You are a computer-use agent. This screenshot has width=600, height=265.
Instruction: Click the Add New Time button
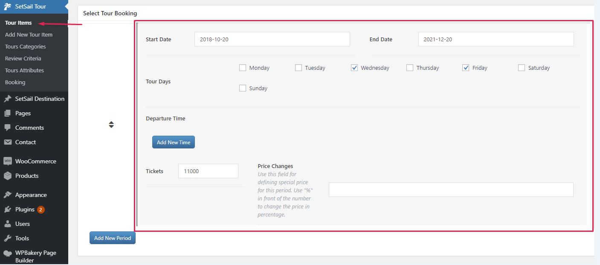(173, 142)
